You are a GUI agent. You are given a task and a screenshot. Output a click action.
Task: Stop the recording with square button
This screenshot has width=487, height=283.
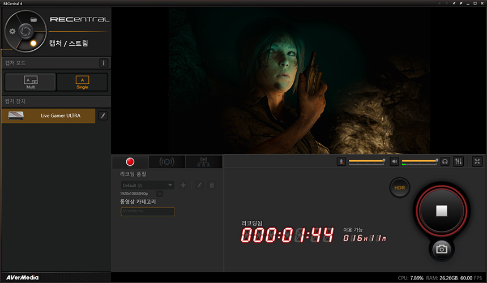pos(441,211)
